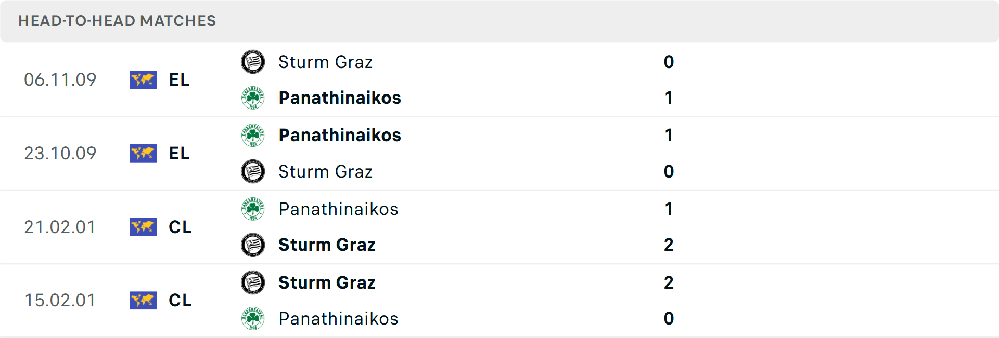The image size is (999, 338).
Task: Click the Panathinaikos logo in the 21.02.01 match
Action: click(x=253, y=209)
